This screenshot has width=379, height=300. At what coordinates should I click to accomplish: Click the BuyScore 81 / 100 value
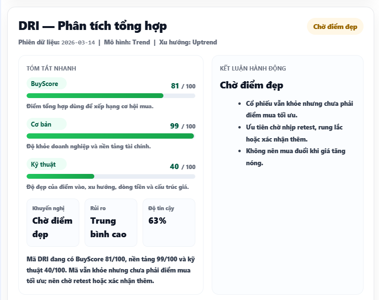click(x=183, y=86)
